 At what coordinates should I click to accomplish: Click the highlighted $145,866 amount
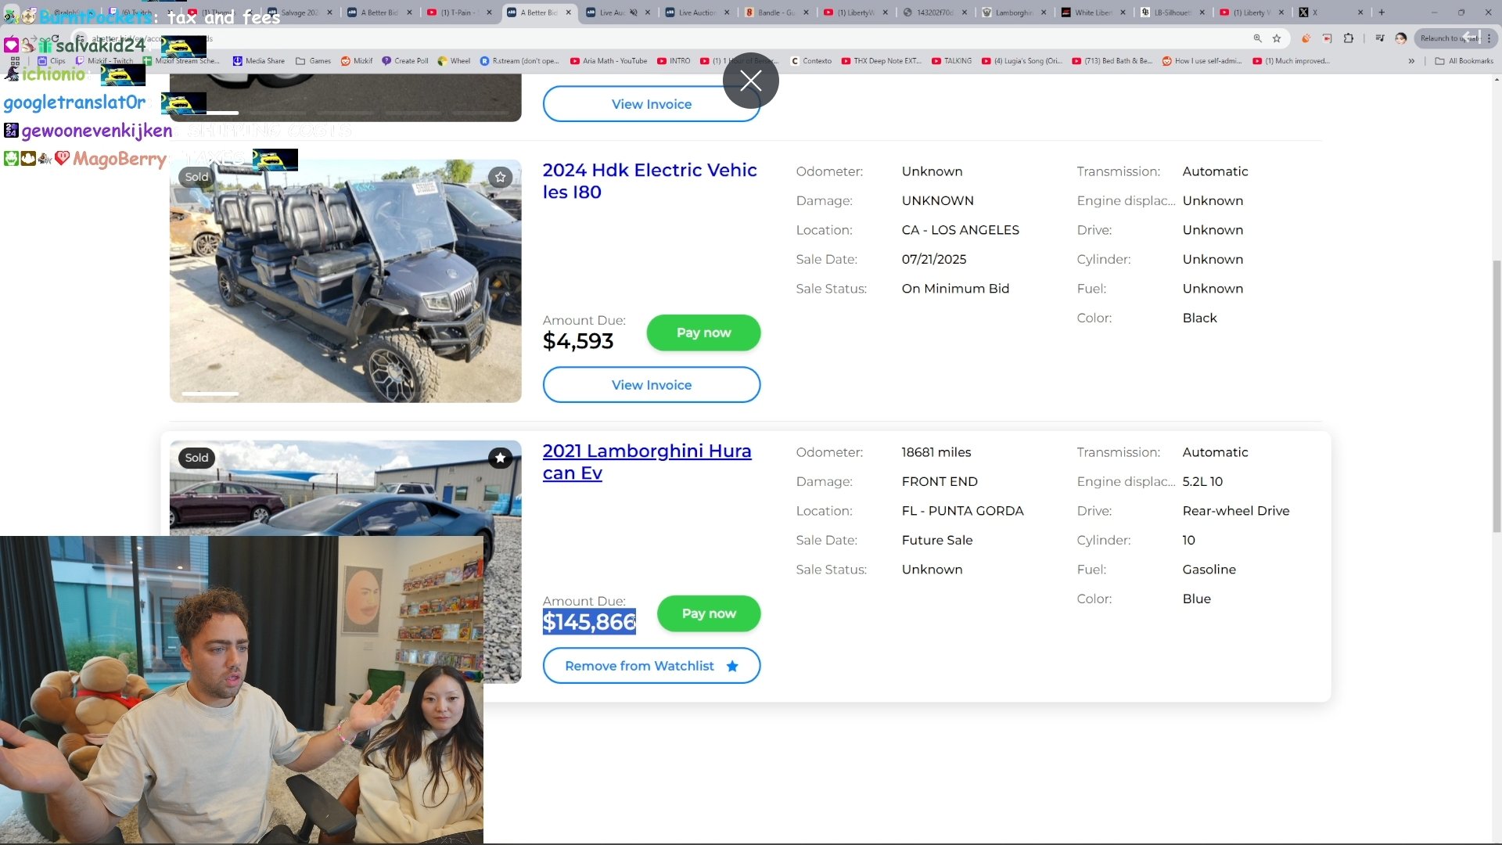click(x=589, y=622)
